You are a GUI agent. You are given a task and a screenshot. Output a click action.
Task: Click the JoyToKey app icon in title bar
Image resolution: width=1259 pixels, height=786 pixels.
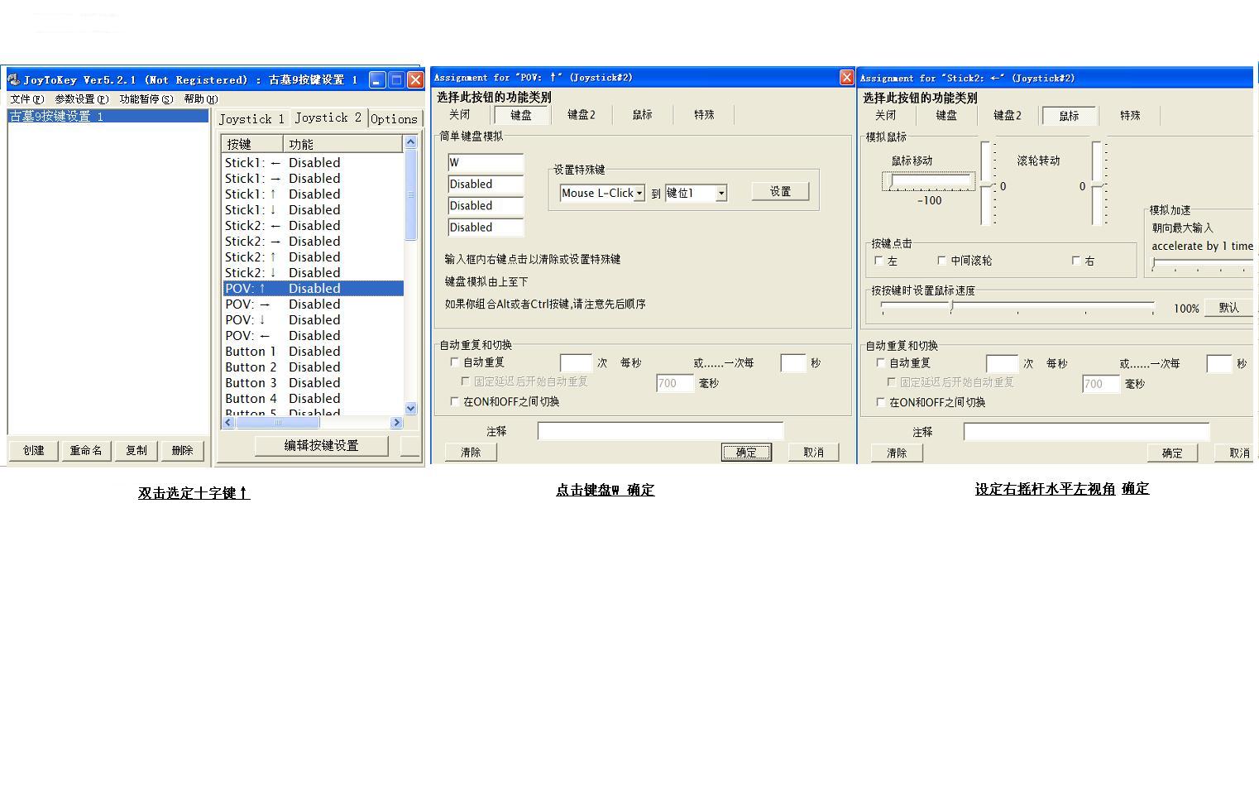[14, 79]
